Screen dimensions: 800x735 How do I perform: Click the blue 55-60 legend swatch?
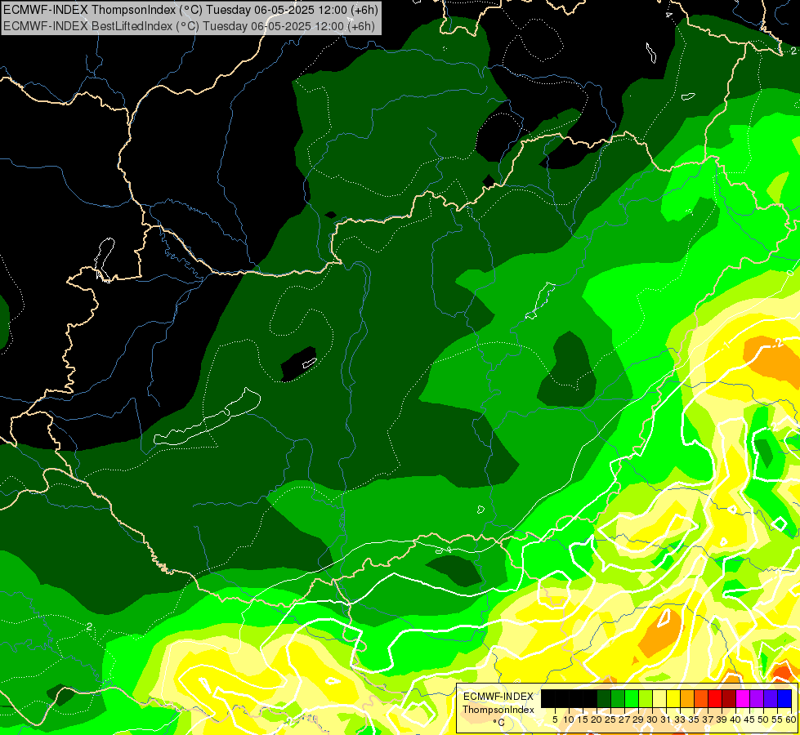click(784, 698)
